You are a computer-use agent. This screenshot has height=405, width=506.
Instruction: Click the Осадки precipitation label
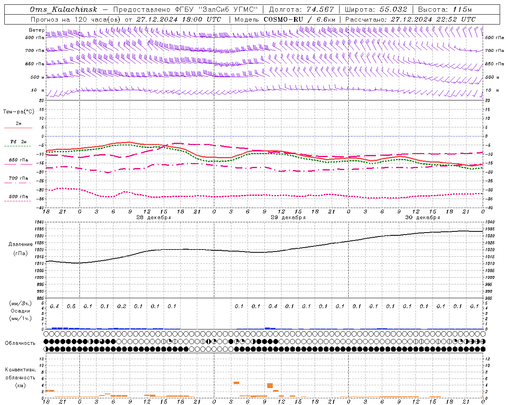[x=21, y=311]
